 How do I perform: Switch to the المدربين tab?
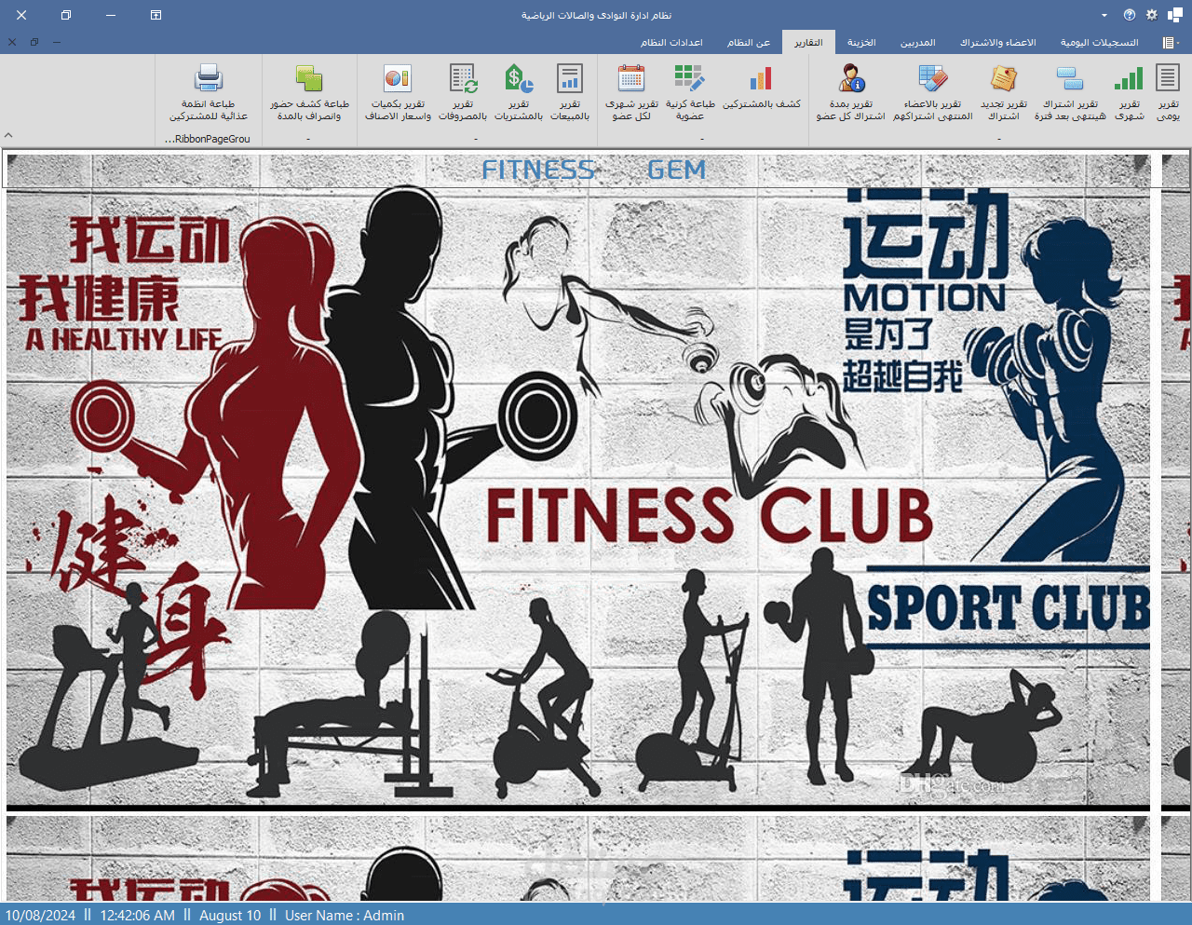click(x=917, y=43)
